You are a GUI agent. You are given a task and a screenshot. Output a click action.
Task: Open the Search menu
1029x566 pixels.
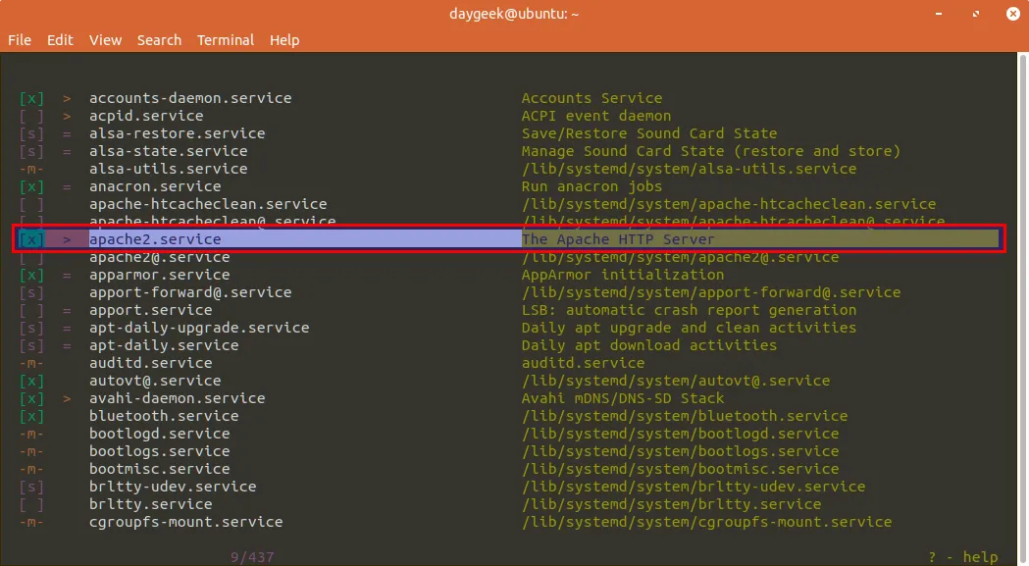tap(159, 40)
